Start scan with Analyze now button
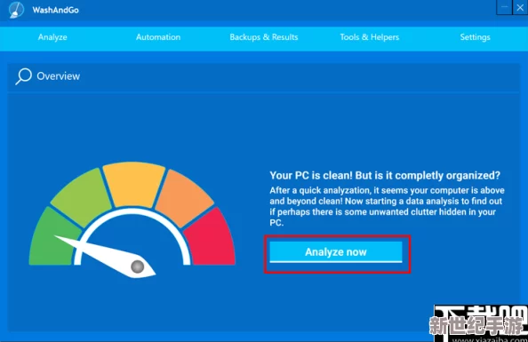The width and height of the screenshot is (528, 342). tap(336, 251)
